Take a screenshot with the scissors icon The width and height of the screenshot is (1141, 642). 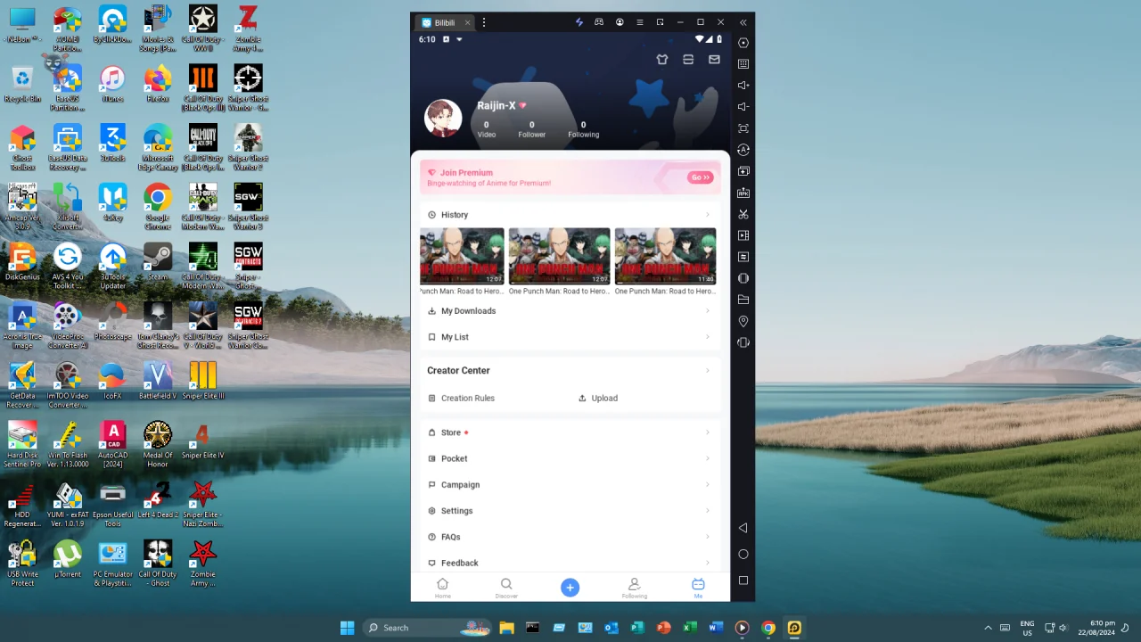[743, 214]
